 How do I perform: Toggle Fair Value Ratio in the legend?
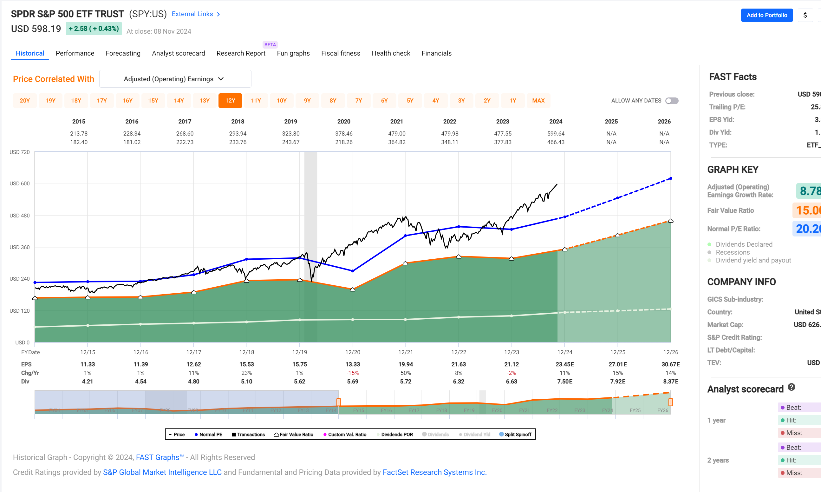point(293,434)
